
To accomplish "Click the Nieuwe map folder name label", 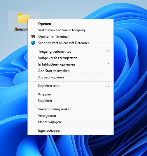I will (x=21, y=29).
